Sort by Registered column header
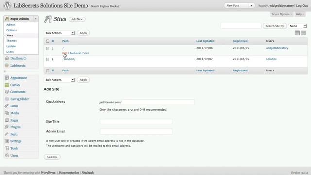 coord(240,41)
